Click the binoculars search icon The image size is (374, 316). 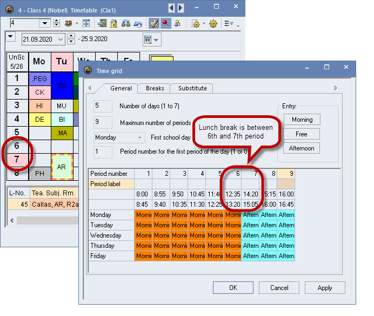(x=125, y=23)
